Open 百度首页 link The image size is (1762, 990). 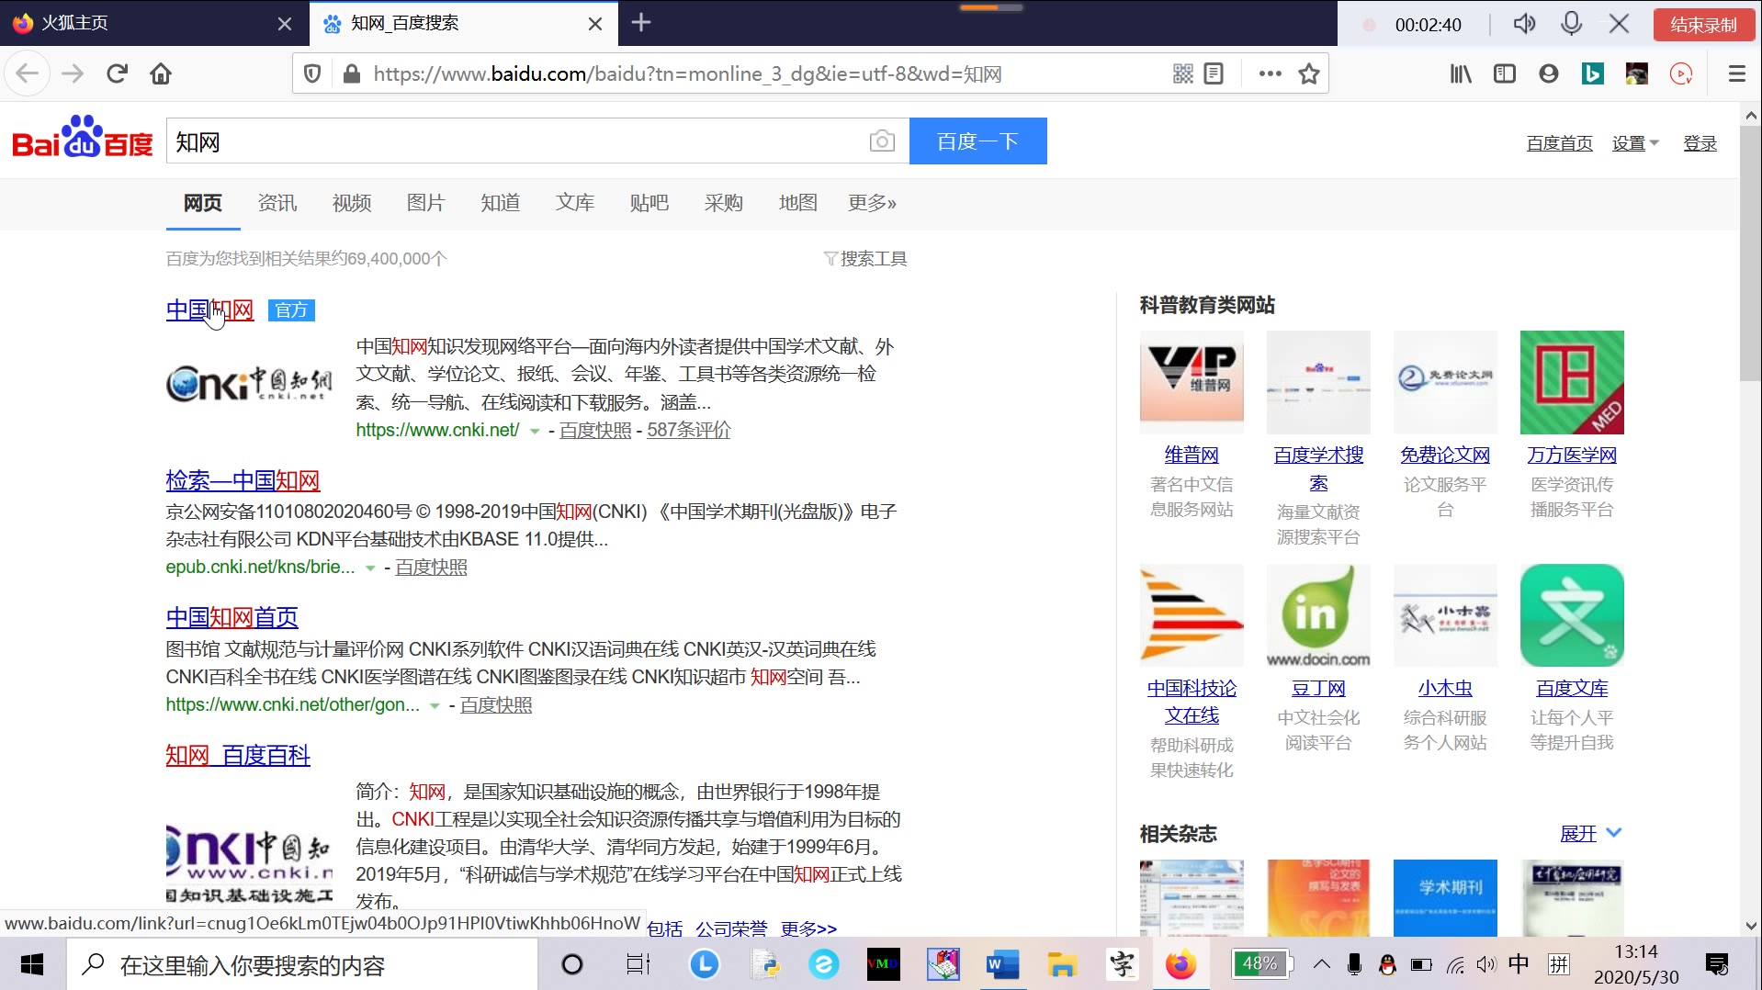[1559, 143]
